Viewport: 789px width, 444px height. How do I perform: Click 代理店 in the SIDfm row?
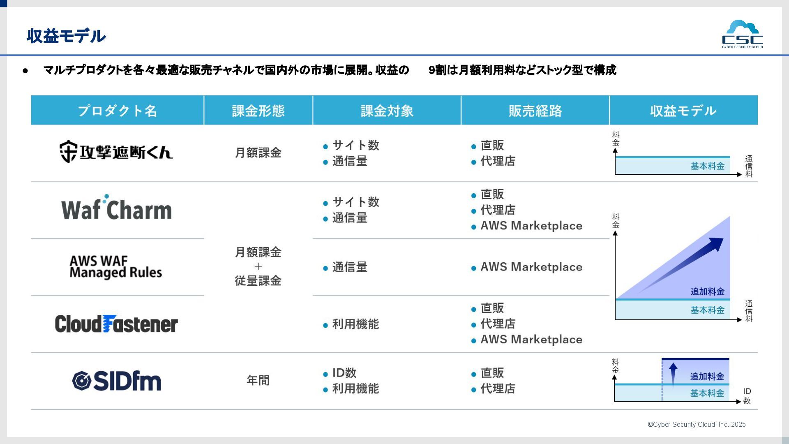pyautogui.click(x=498, y=388)
